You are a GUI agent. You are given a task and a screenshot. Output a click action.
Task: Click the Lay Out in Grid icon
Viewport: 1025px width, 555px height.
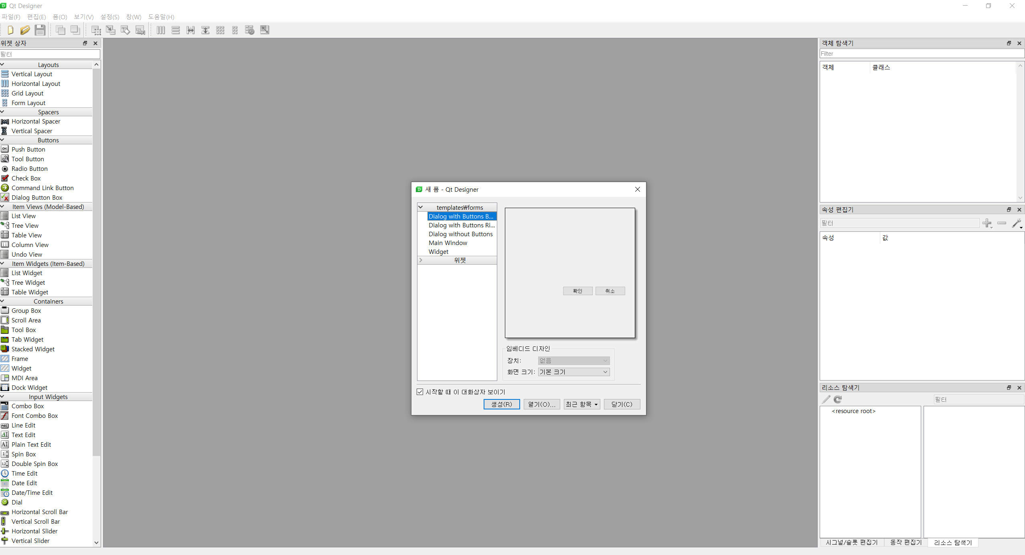pyautogui.click(x=220, y=30)
